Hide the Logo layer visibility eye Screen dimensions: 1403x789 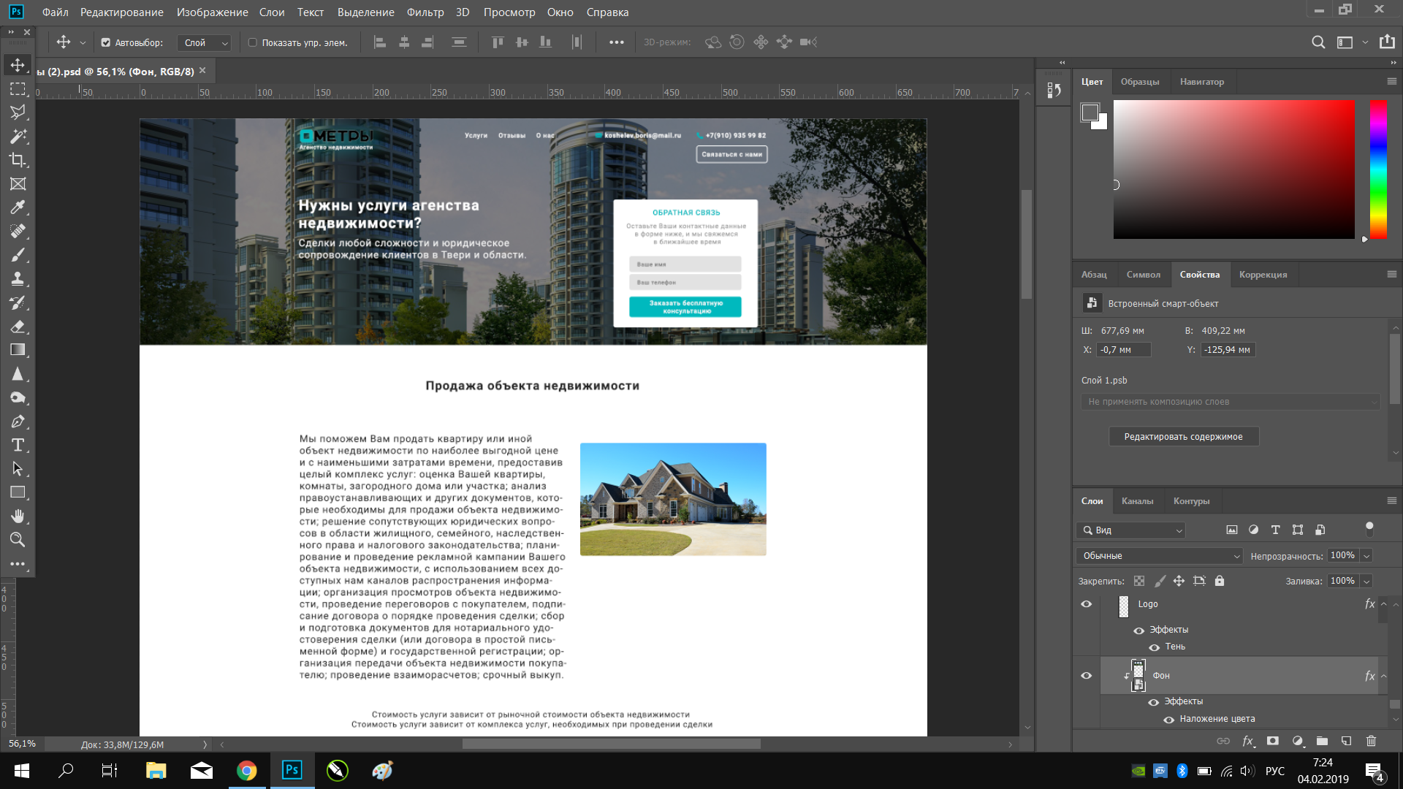[1087, 604]
